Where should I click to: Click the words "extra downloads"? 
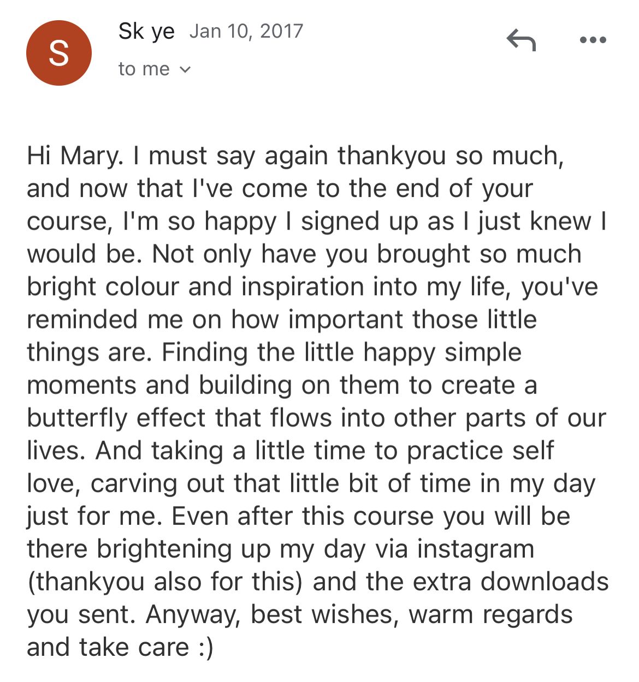click(510, 582)
